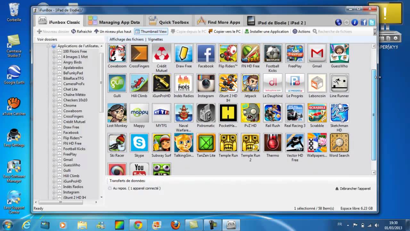Open the toolbar overflow arrow
The image size is (410, 231).
(375, 31)
